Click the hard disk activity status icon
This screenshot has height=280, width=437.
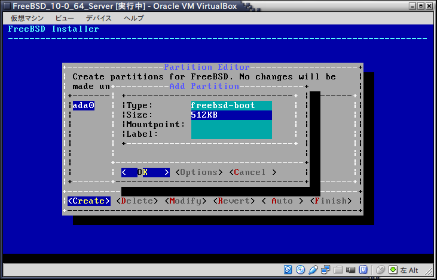[x=288, y=270]
